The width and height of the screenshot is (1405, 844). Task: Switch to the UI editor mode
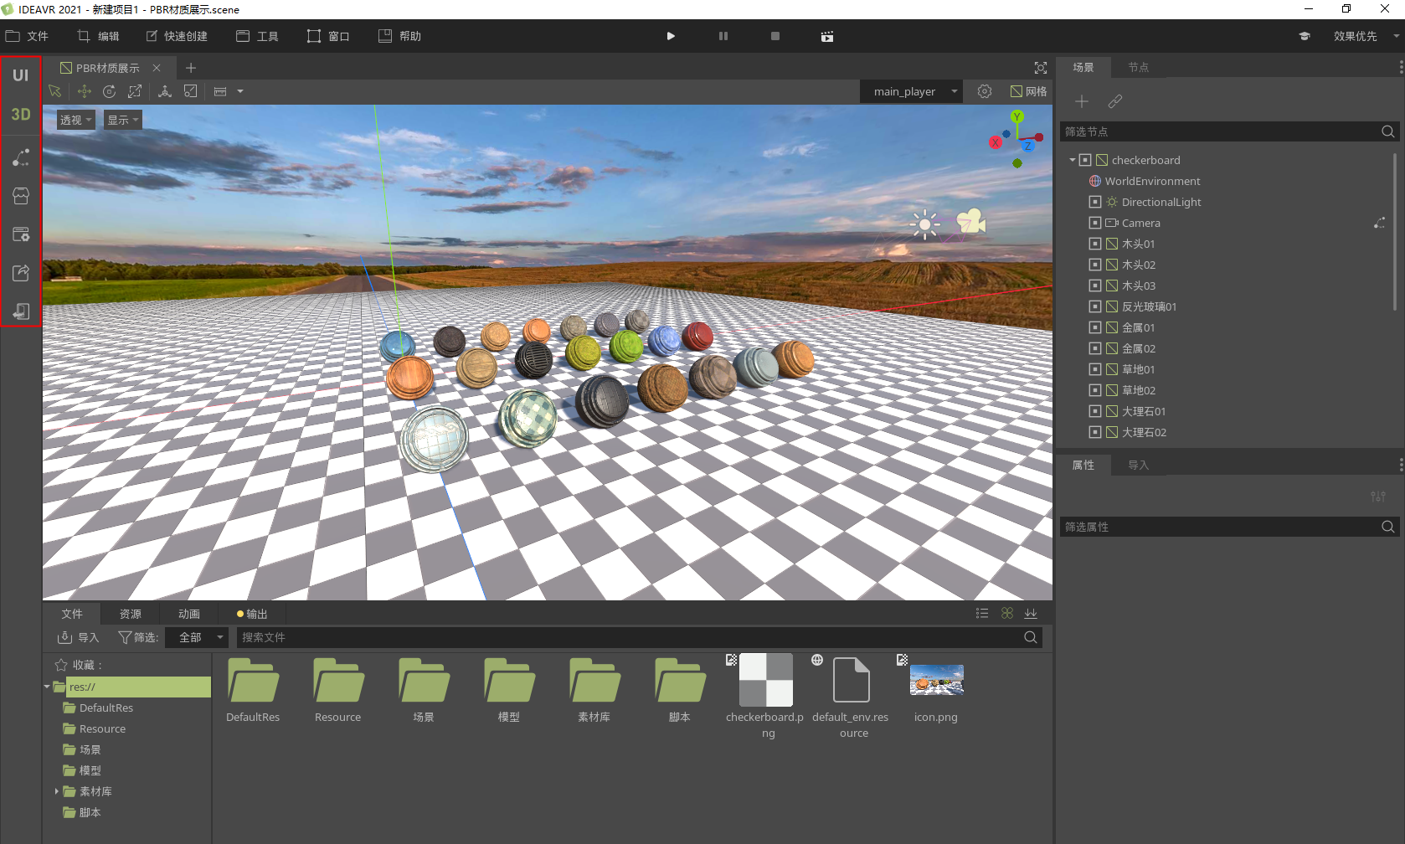[x=21, y=75]
